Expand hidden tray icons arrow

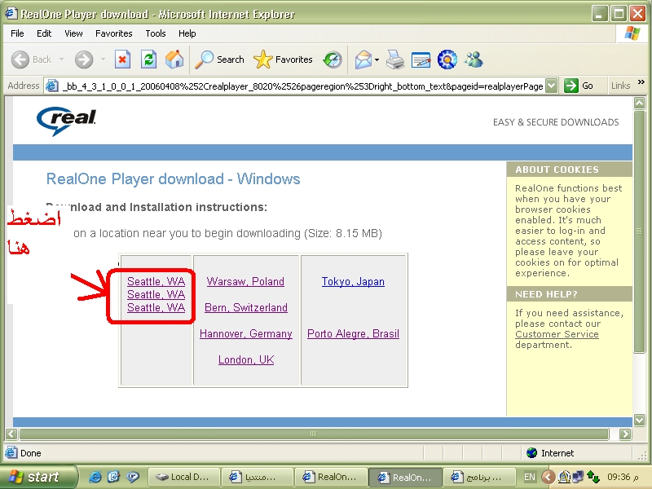(x=548, y=477)
